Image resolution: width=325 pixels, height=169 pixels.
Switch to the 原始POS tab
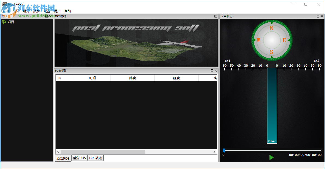click(63, 158)
